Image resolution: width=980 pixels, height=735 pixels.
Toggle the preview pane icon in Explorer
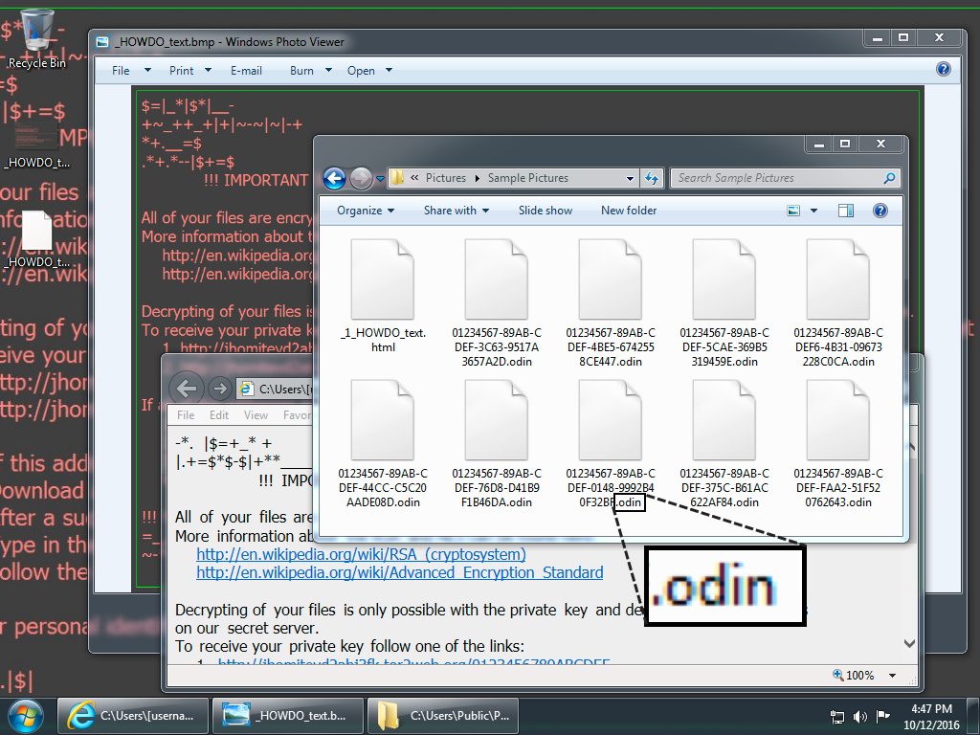pyautogui.click(x=846, y=211)
